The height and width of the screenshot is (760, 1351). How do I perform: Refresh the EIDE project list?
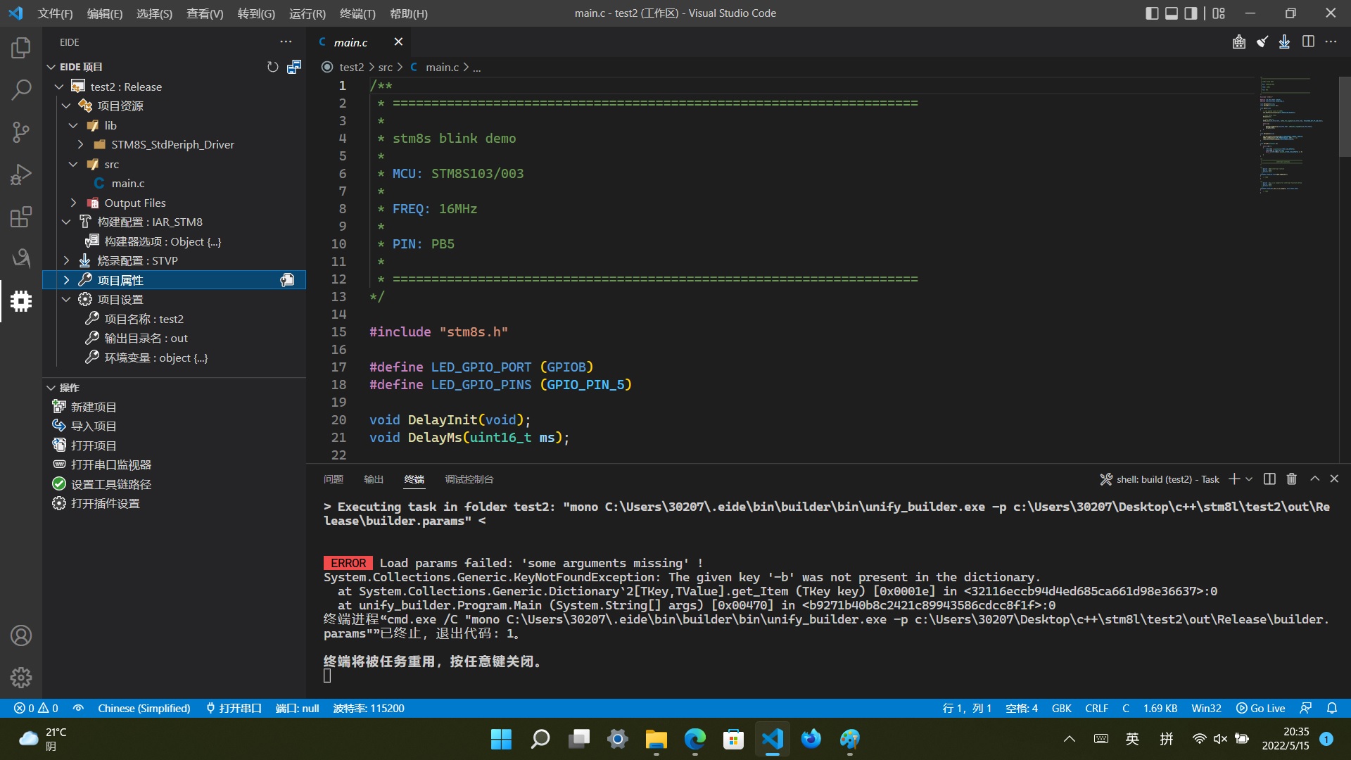point(273,67)
